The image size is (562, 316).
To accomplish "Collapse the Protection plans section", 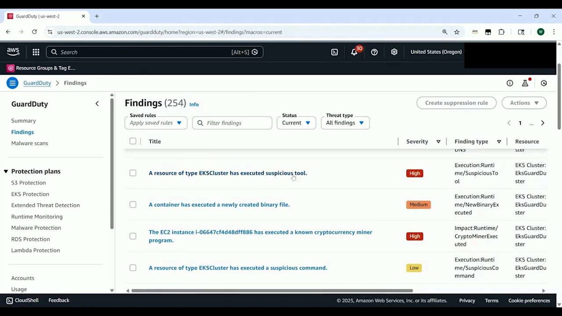I will (6, 171).
